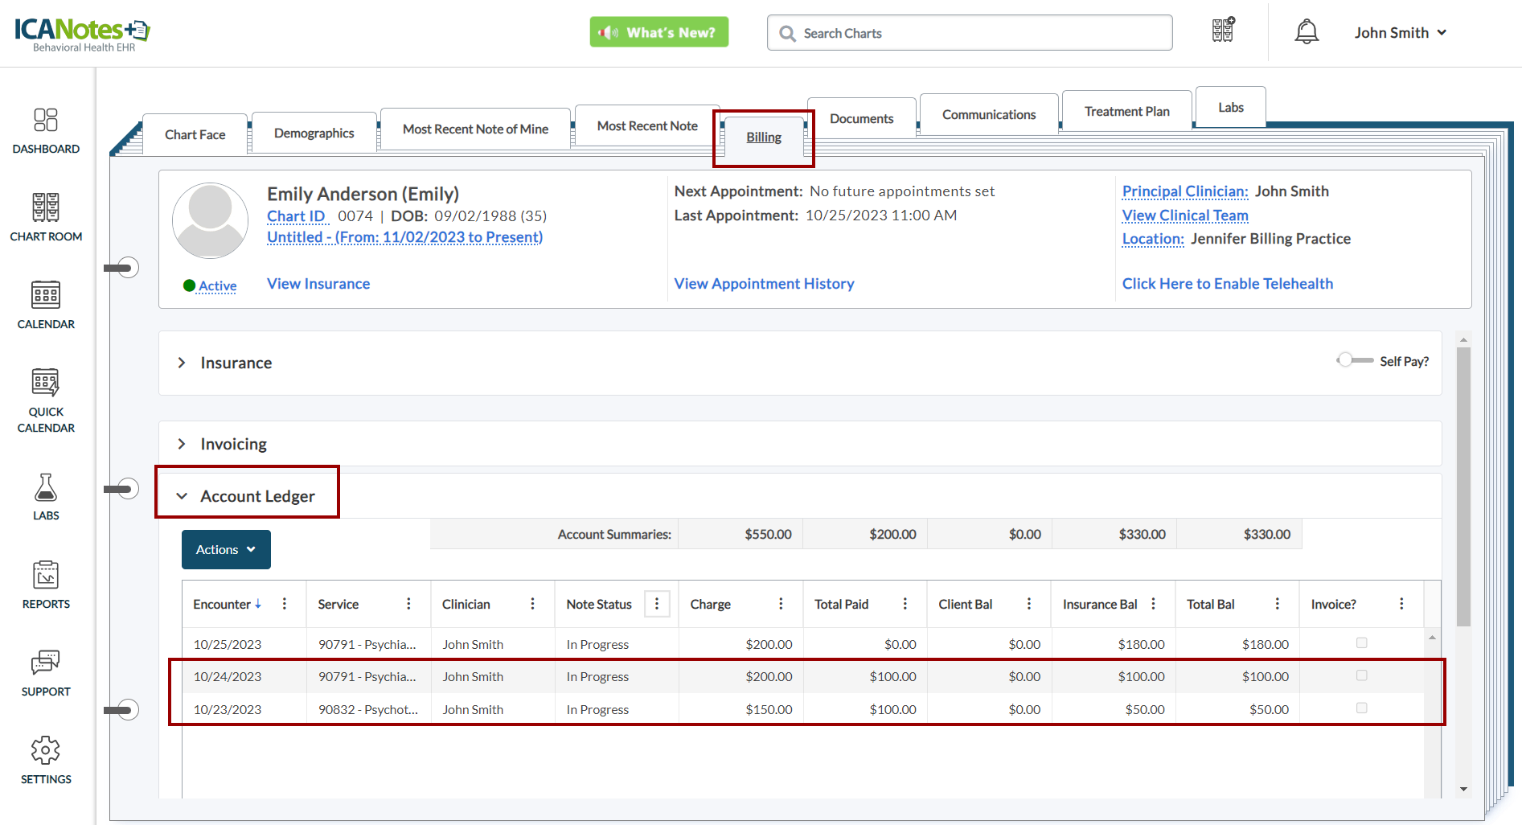Enable the Self Pay toggle
The height and width of the screenshot is (825, 1522).
pyautogui.click(x=1355, y=360)
